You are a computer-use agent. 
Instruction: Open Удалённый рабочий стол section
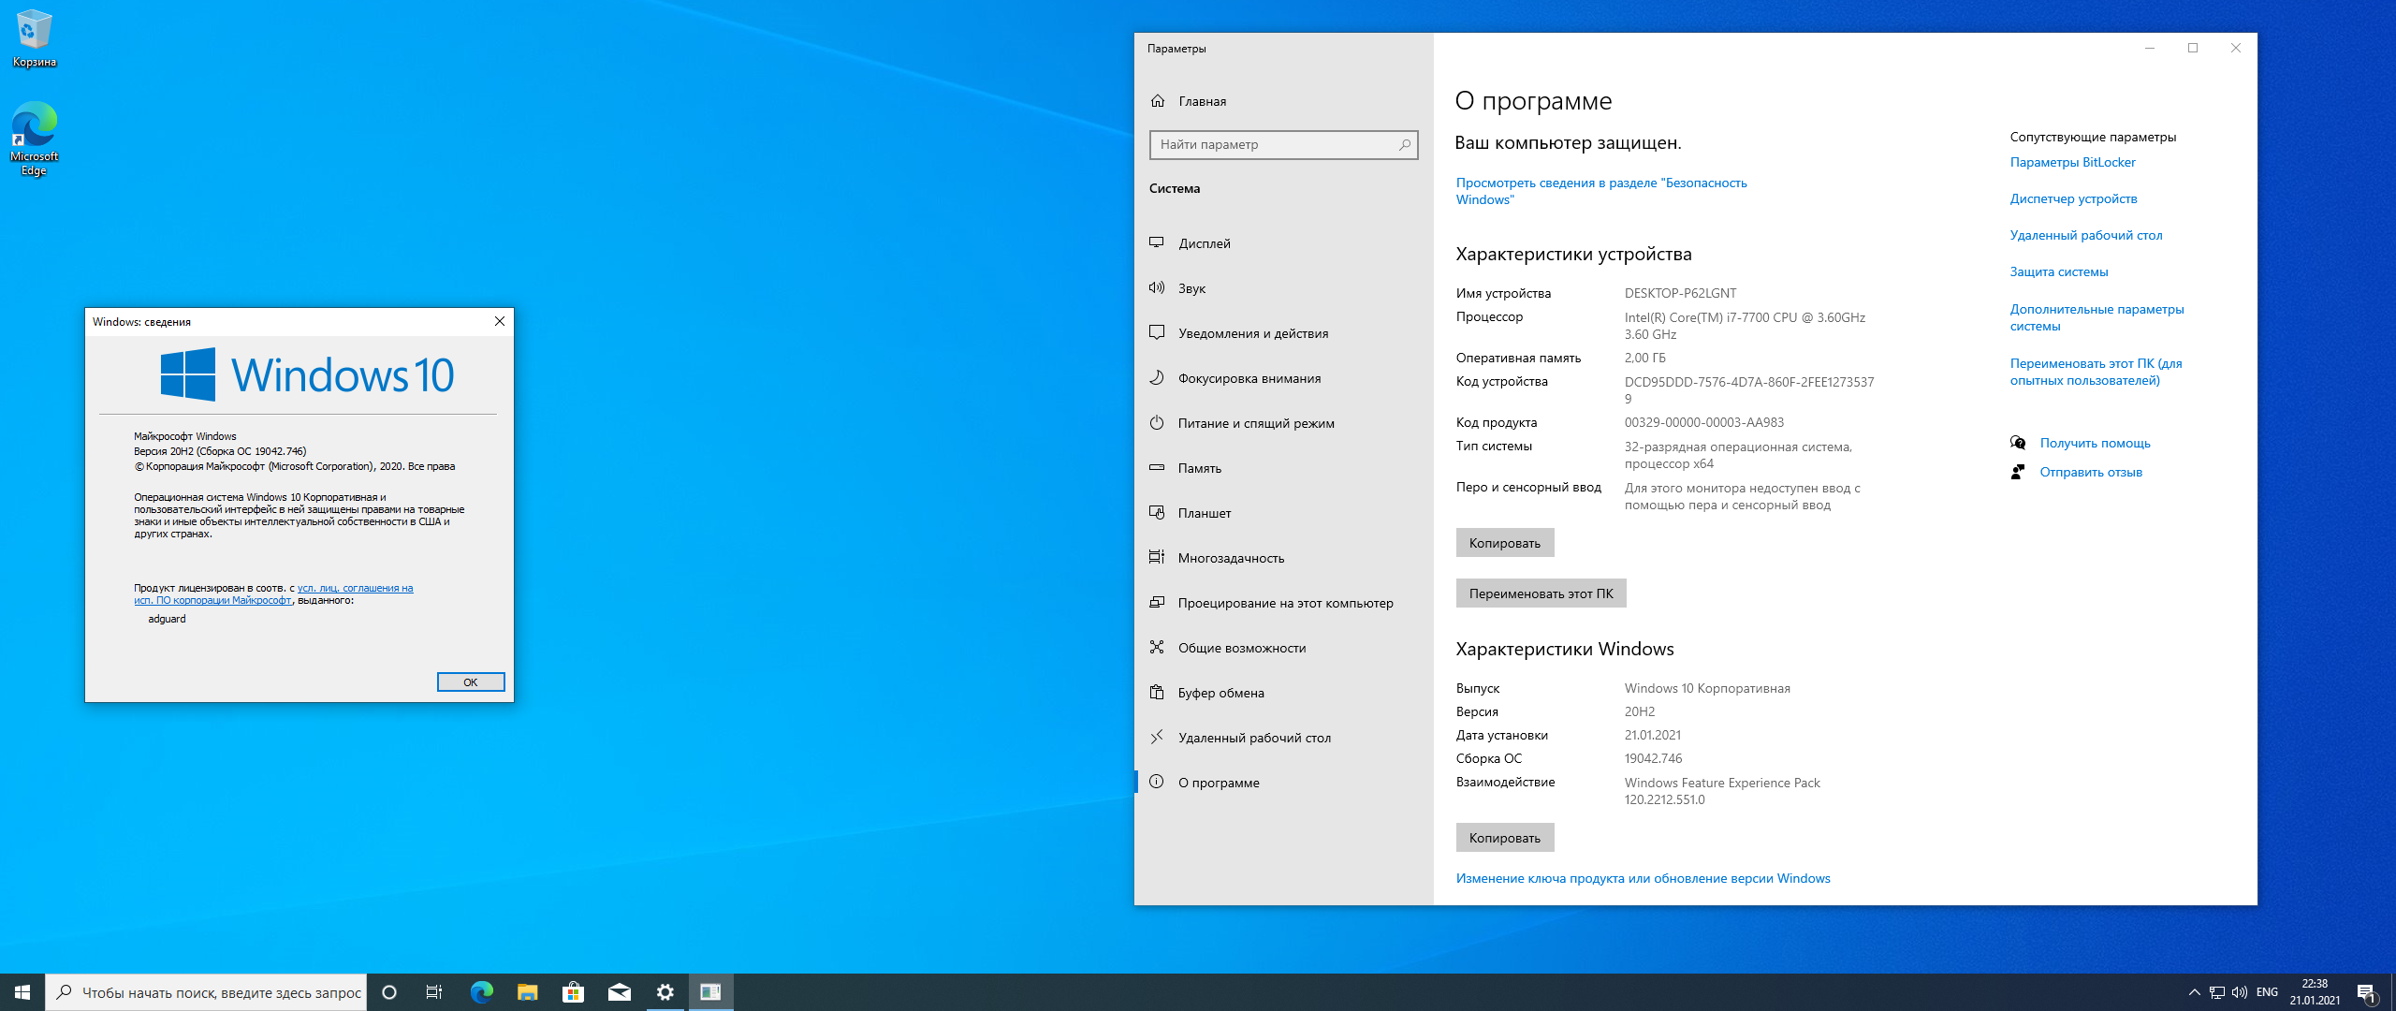pyautogui.click(x=1254, y=736)
